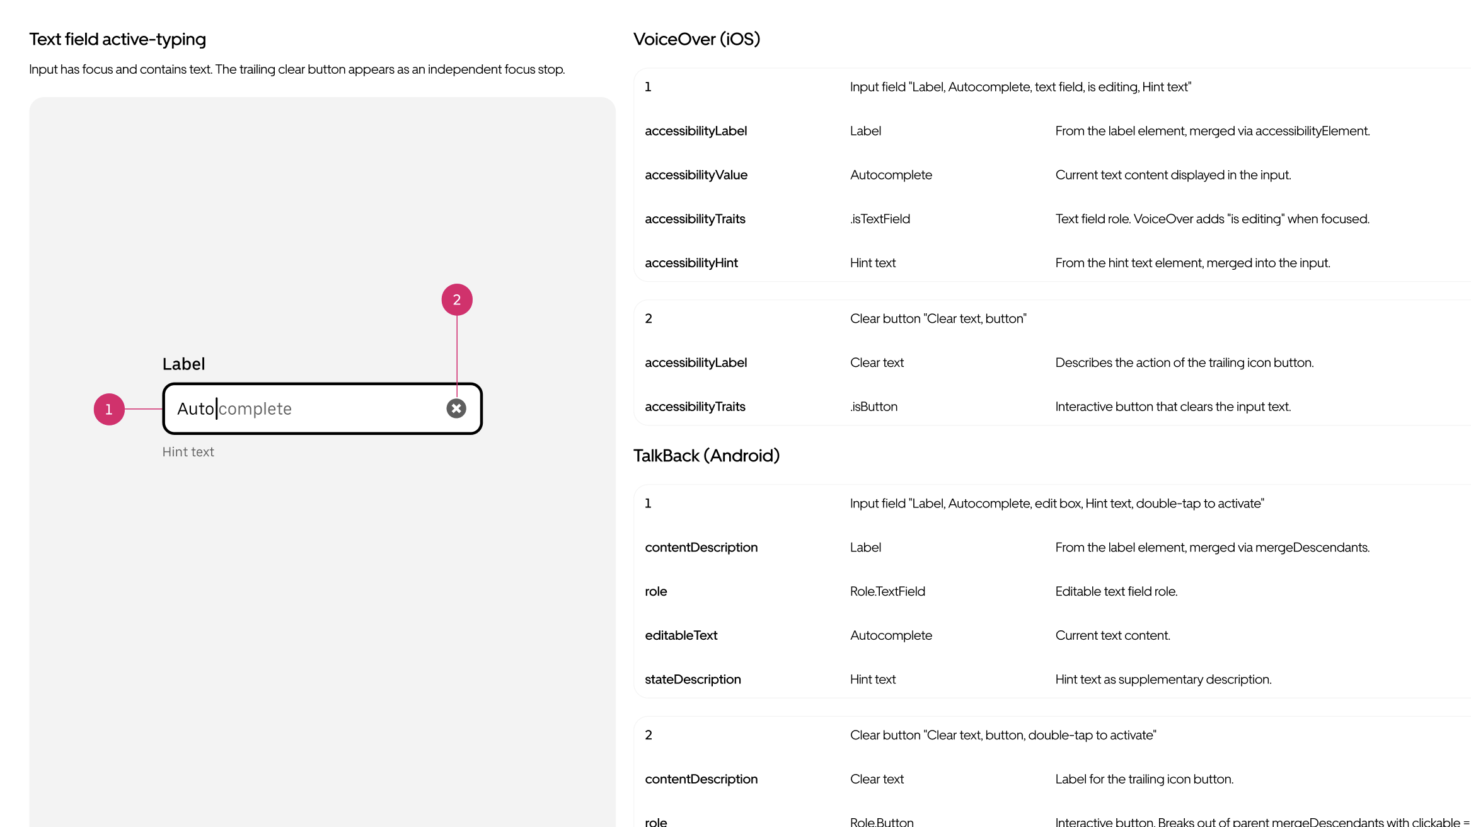Viewport: 1471px width, 827px height.
Task: Click the VoiceOver 'Clear button "Clear text, button"' row
Action: (938, 318)
